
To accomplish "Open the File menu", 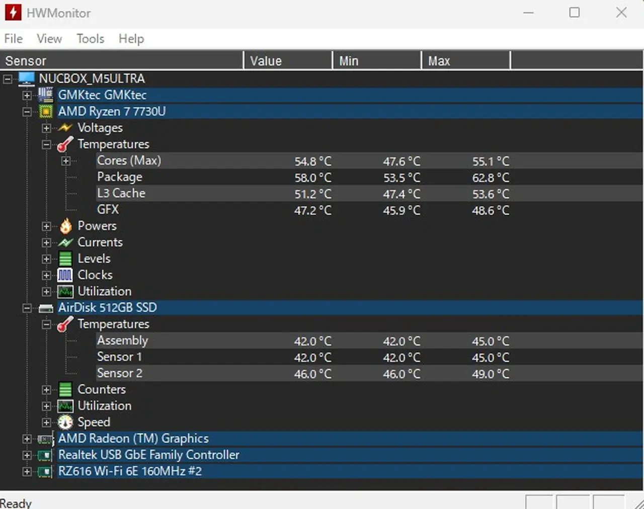I will click(14, 39).
